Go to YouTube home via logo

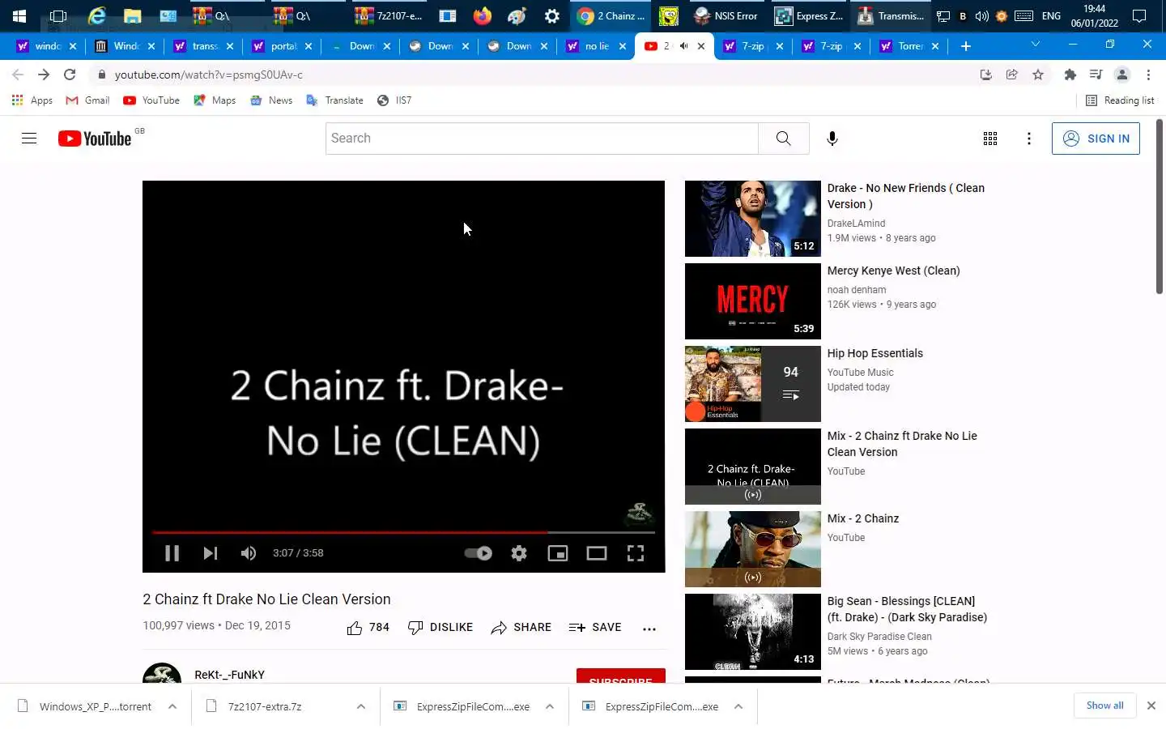(x=95, y=139)
